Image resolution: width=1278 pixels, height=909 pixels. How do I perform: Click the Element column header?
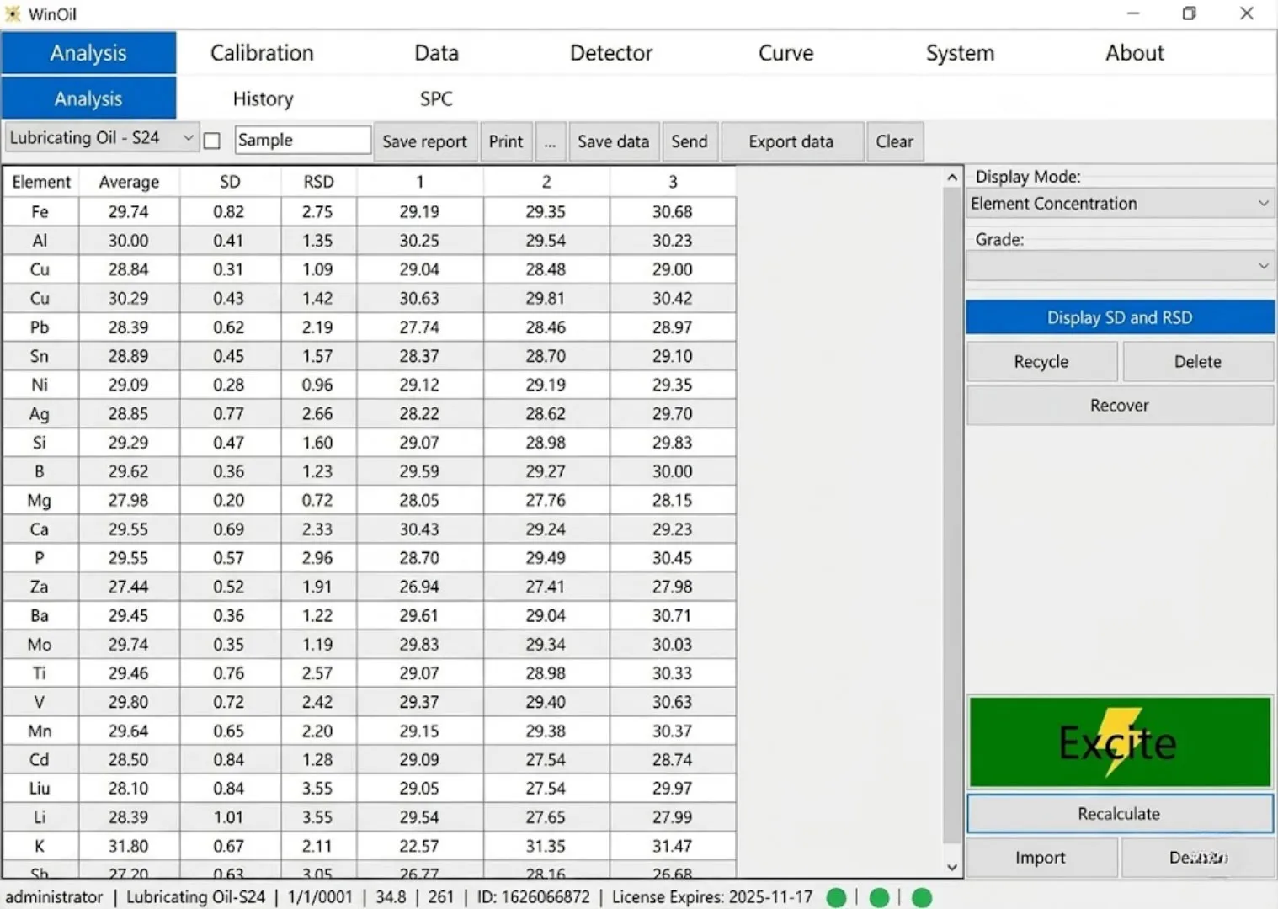[x=41, y=182]
